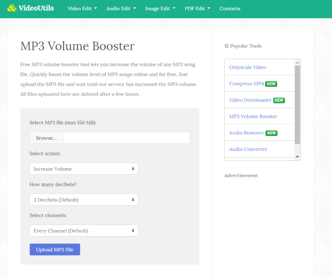The image size is (332, 277).
Task: Open the Video Downloader tool link
Action: 250,100
